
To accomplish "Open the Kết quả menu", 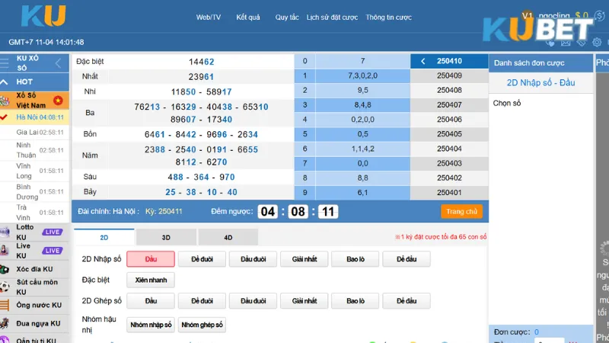I will pos(248,18).
